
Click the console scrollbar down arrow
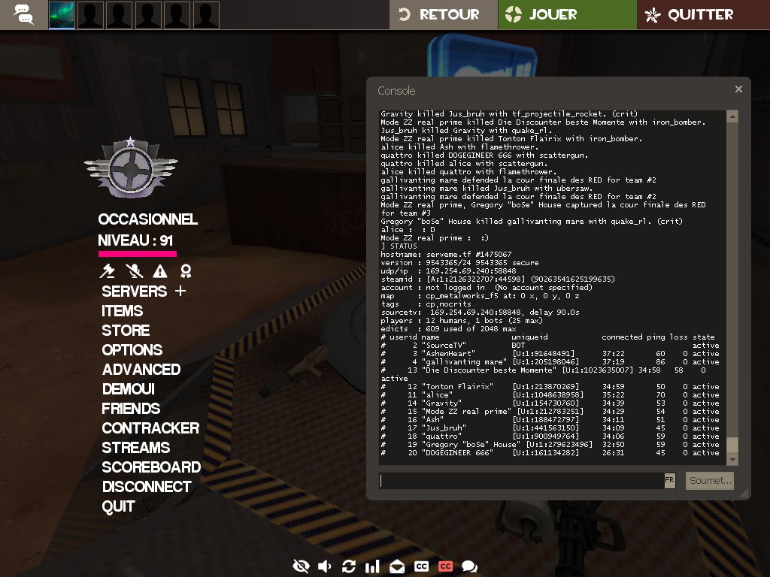[x=732, y=458]
